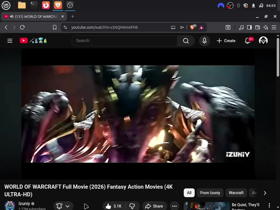280x210 pixels.
Task: Click the Brave playlist send icon
Action: coord(182,27)
